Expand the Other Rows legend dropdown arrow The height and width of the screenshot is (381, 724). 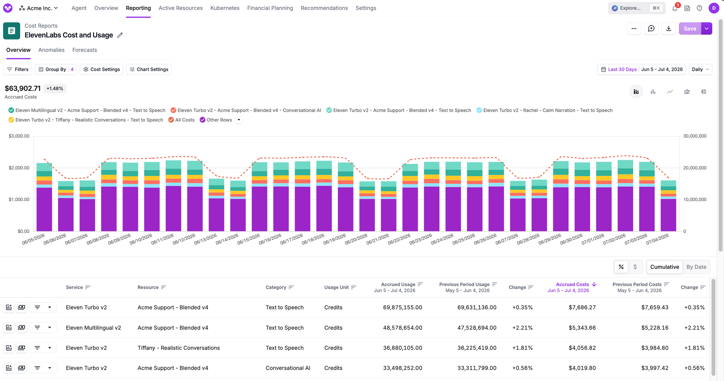[x=239, y=120]
